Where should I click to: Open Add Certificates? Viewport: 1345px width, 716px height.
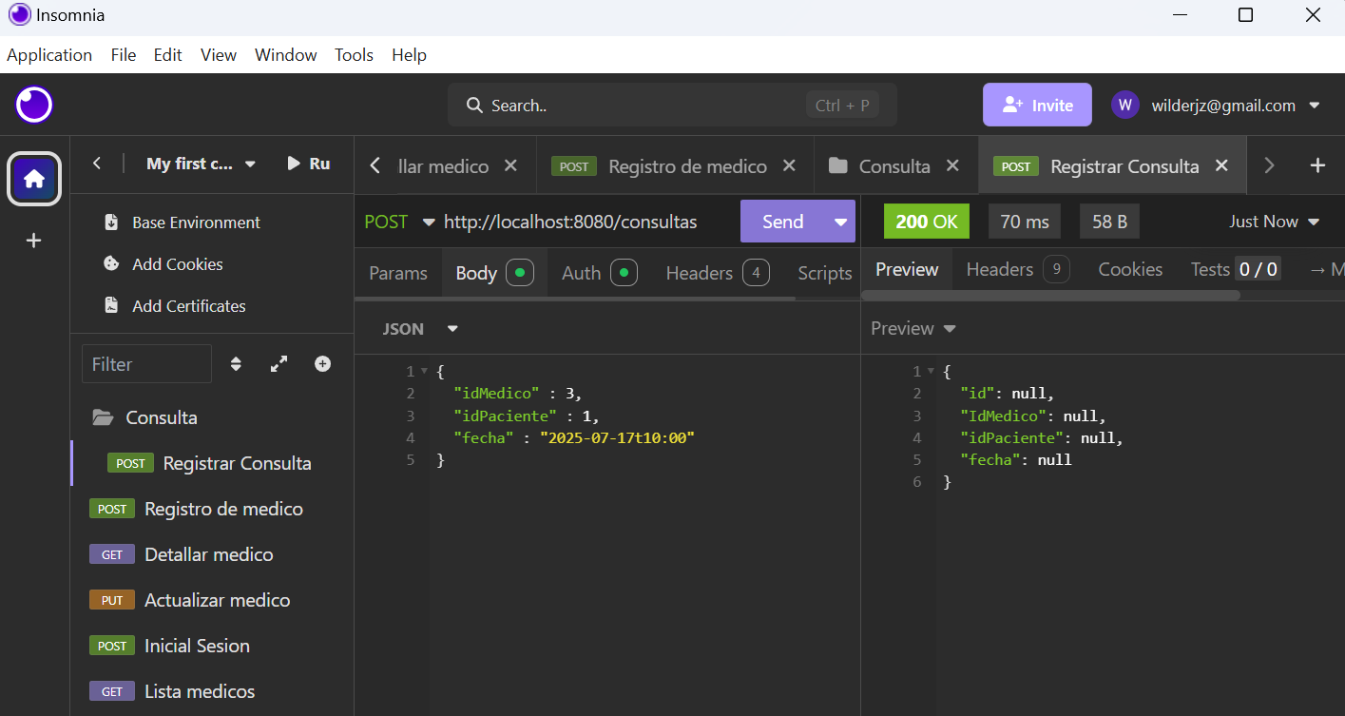(174, 306)
